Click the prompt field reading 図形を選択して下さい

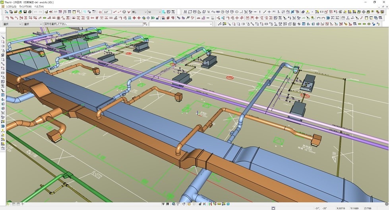pyautogui.click(x=93, y=24)
